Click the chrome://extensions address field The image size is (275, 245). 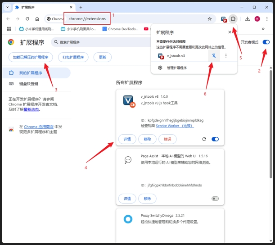click(87, 18)
